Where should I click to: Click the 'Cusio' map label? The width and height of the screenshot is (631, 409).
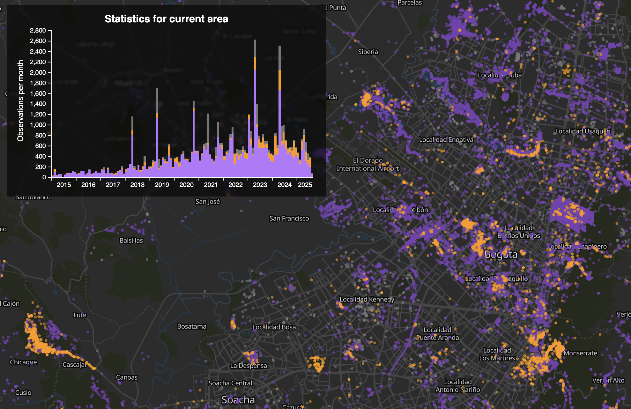(x=23, y=392)
